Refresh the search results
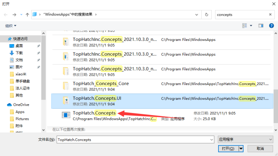The width and height of the screenshot is (278, 156). click(x=206, y=15)
